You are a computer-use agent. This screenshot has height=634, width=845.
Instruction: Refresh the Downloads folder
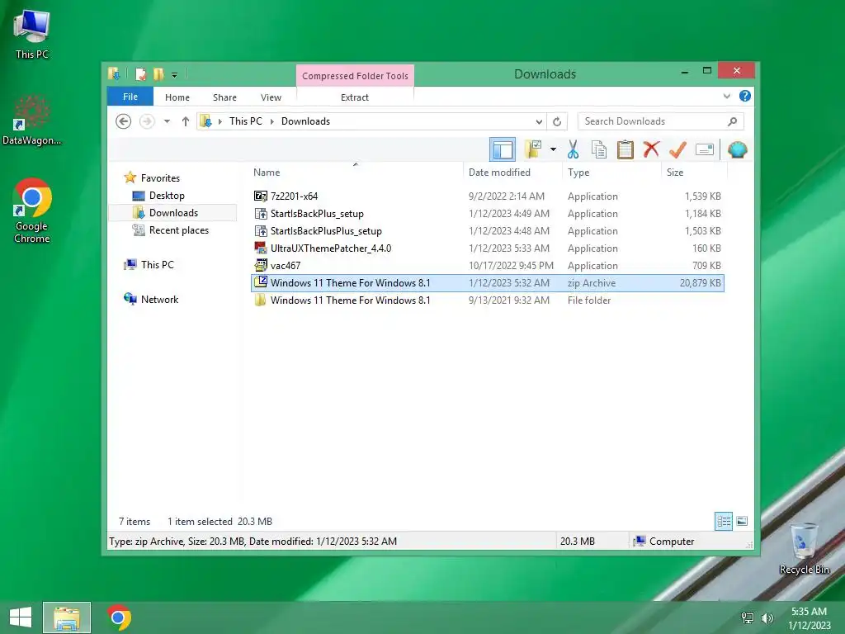coord(557,121)
